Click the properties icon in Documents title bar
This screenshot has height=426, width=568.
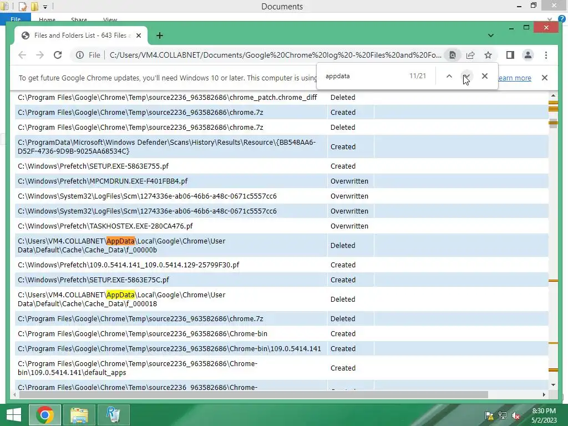[x=22, y=7]
